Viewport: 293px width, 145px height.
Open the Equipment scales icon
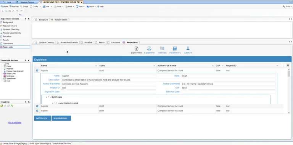coord(149,48)
